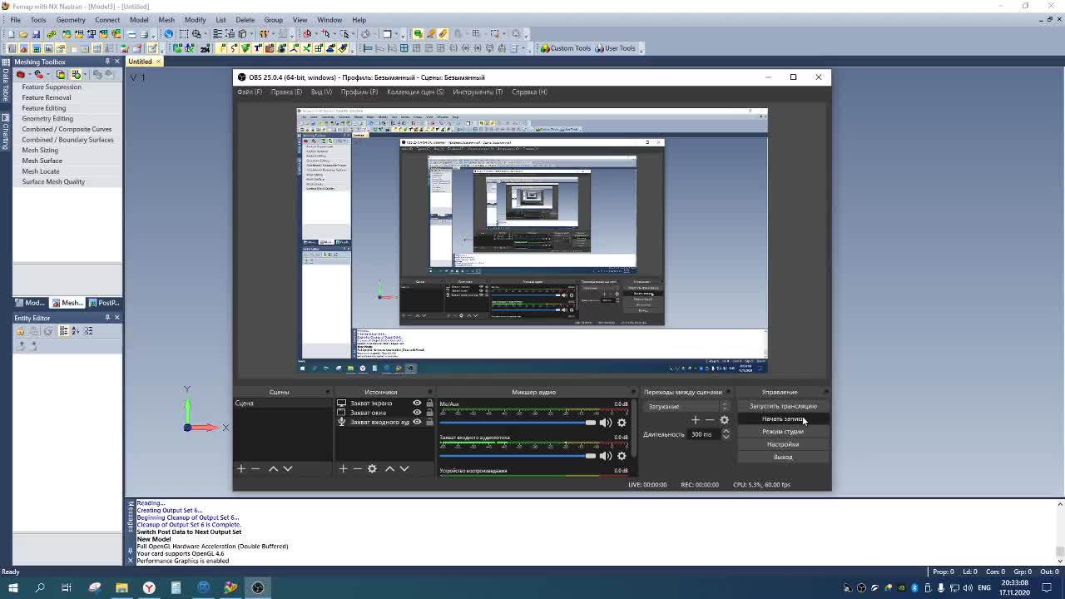
Task: Pin the Meshing Toolbox panel
Action: pyautogui.click(x=107, y=62)
